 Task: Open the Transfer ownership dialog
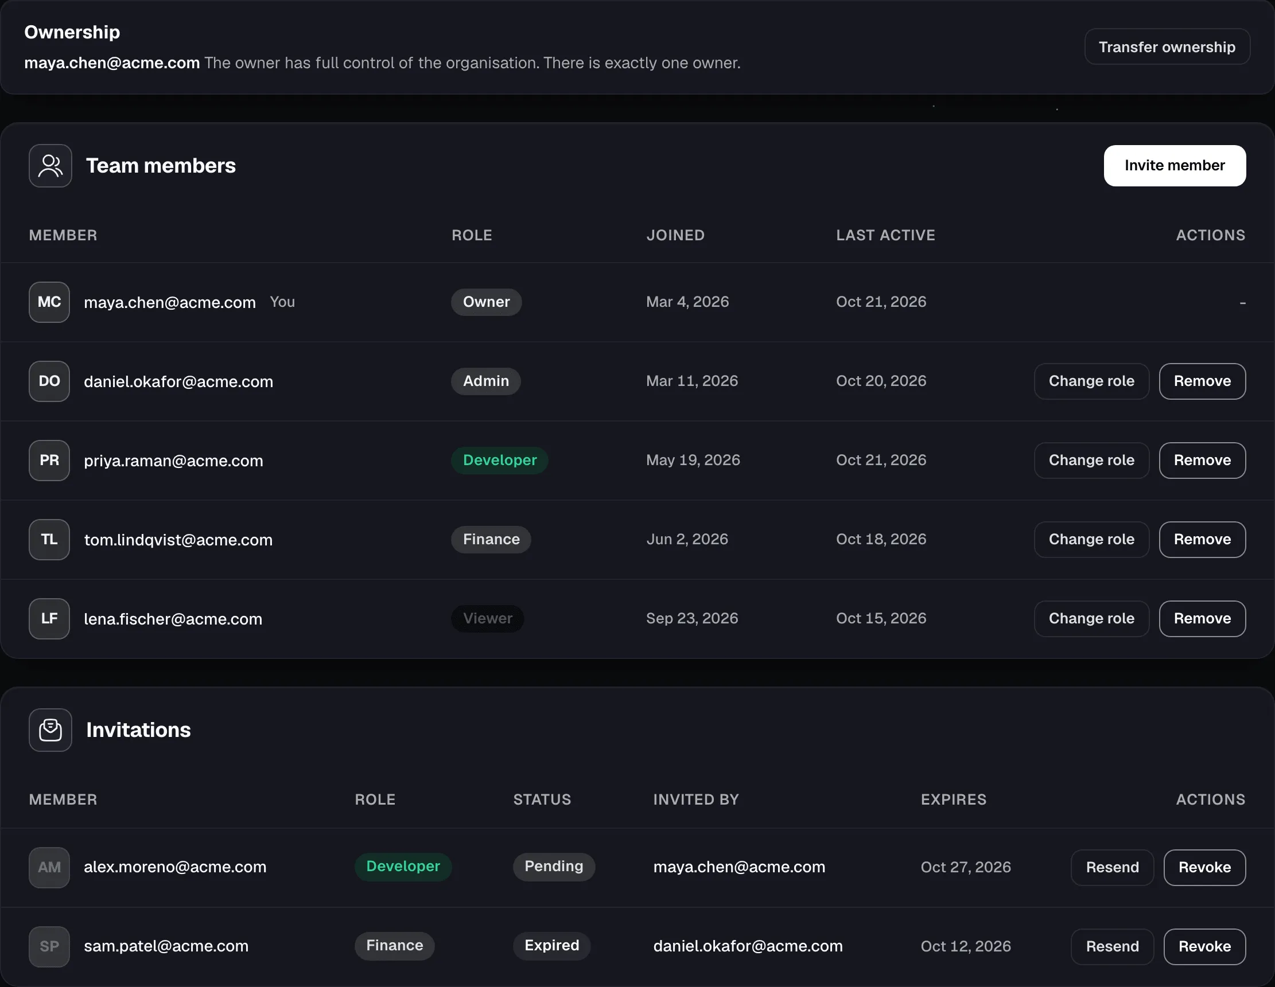1167,46
